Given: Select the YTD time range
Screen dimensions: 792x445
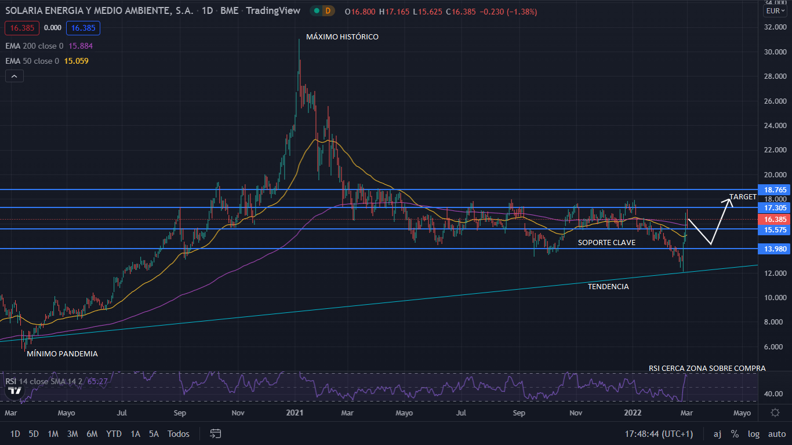Looking at the screenshot, I should 114,433.
